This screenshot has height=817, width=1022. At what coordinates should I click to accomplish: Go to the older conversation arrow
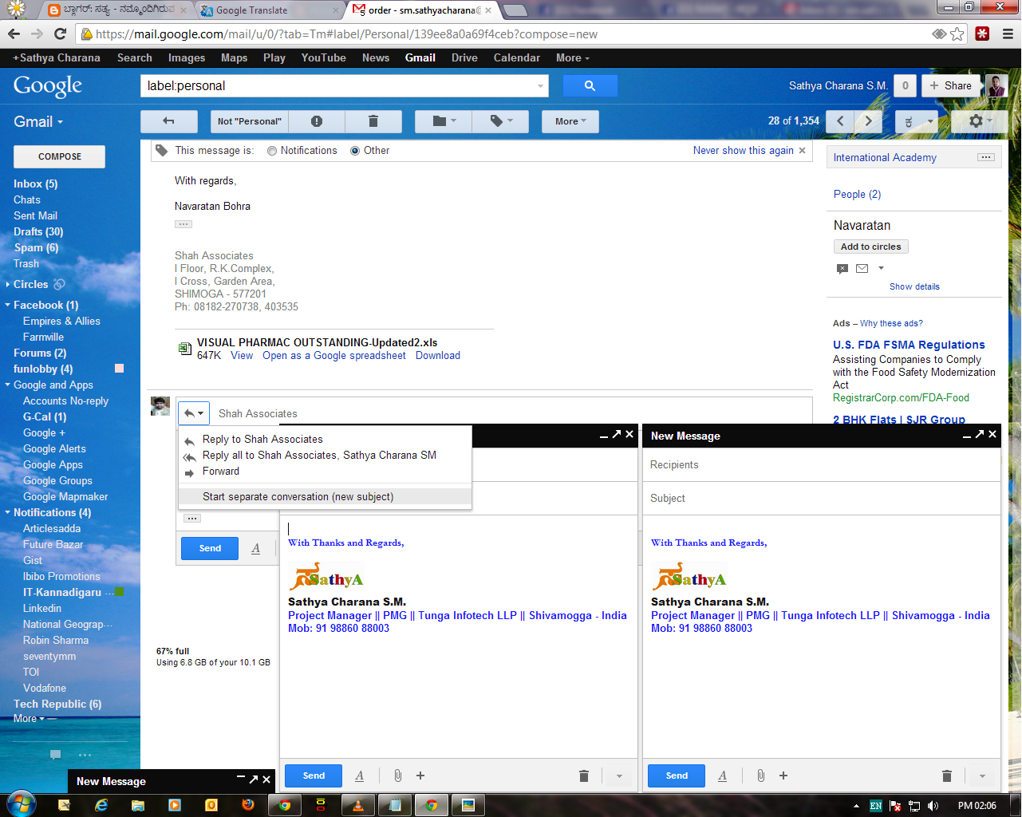(869, 121)
